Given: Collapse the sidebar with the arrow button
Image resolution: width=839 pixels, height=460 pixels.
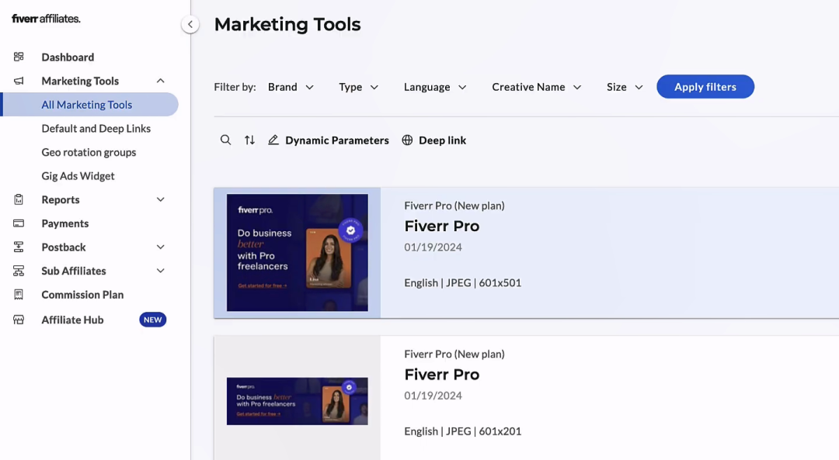Looking at the screenshot, I should [190, 24].
